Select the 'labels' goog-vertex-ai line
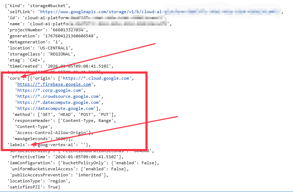The width and height of the screenshot is (293, 192). [49, 145]
